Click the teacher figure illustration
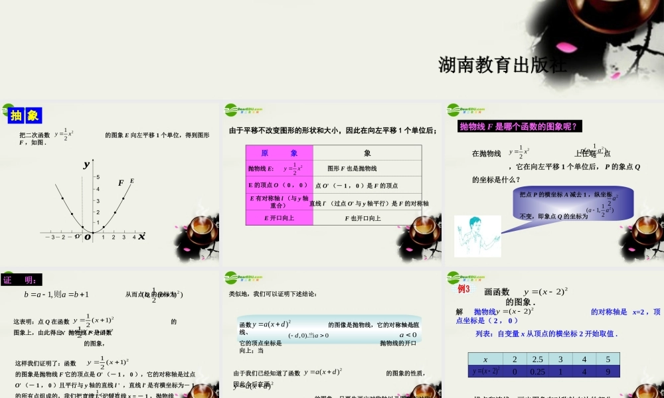This screenshot has width=664, height=398. click(477, 236)
